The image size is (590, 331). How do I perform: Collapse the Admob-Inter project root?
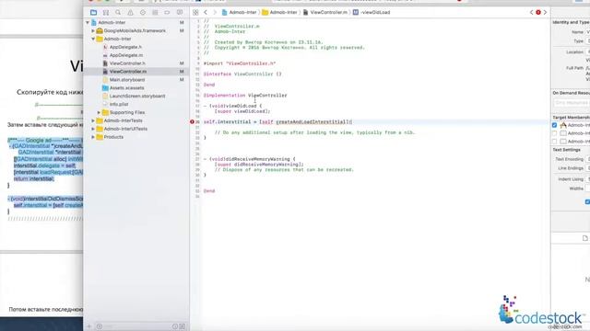(88, 22)
